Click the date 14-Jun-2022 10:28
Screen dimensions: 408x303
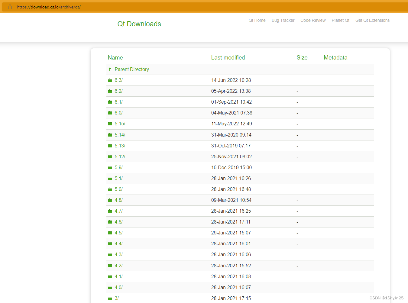coord(231,80)
